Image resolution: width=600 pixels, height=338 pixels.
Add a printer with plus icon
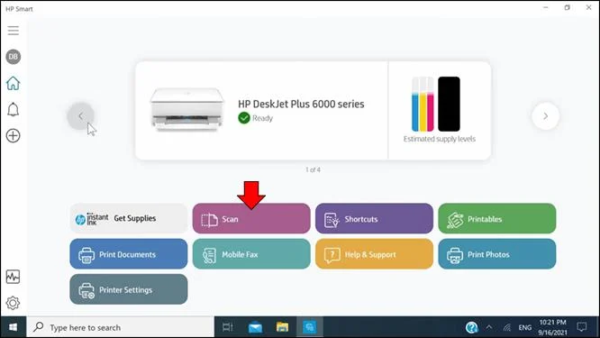(x=13, y=135)
